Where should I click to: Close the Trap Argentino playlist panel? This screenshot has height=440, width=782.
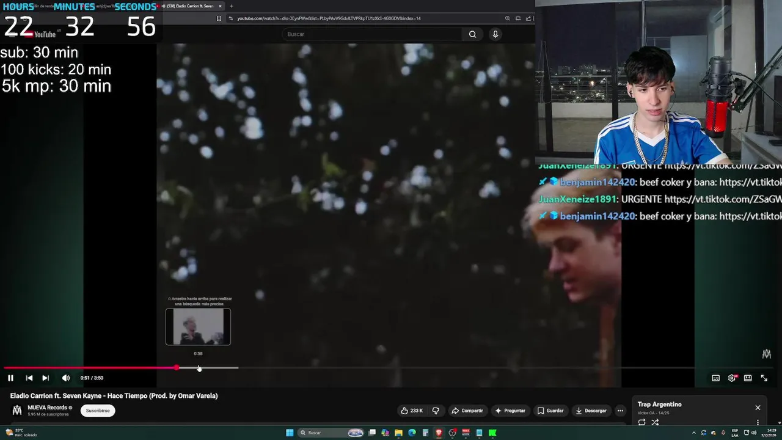[x=758, y=408]
